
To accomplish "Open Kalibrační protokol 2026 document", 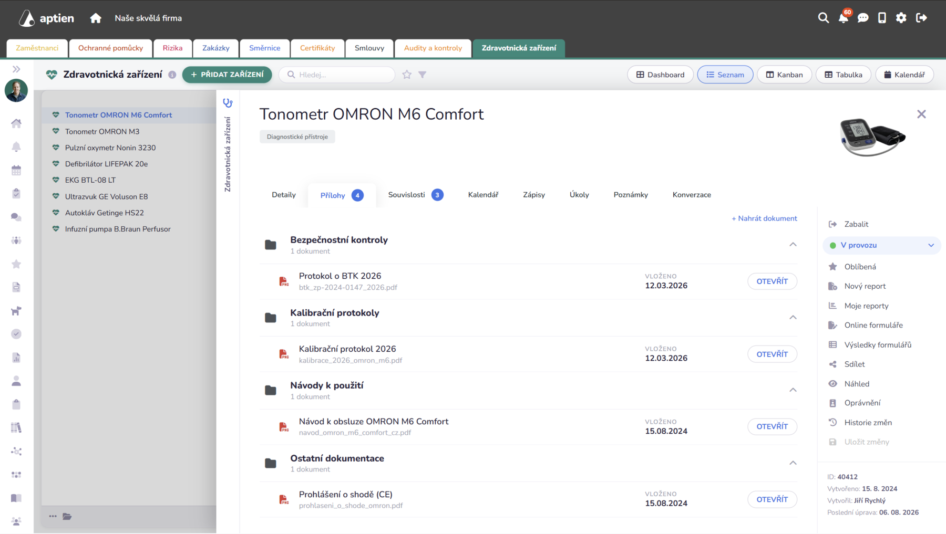I will 772,354.
